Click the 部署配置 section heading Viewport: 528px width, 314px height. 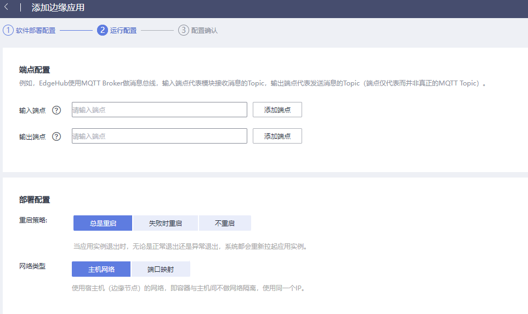tap(35, 200)
